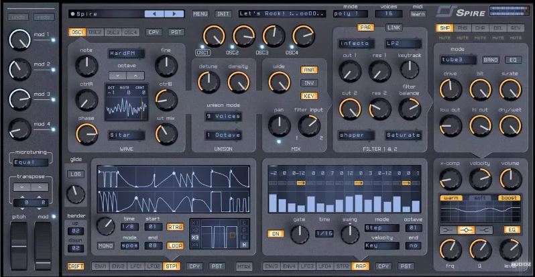Click the R button in the stepper editor
Viewport: 535px width, 277px height.
click(245, 237)
